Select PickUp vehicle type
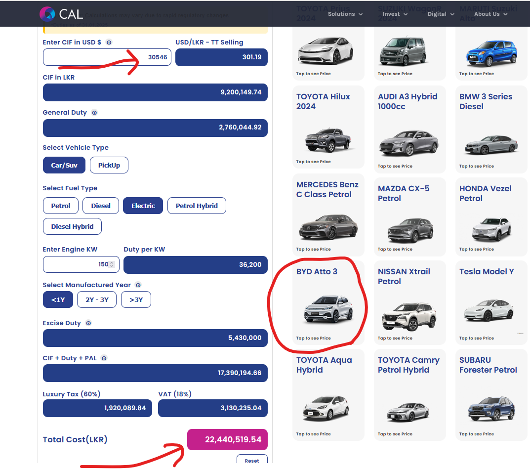 109,166
